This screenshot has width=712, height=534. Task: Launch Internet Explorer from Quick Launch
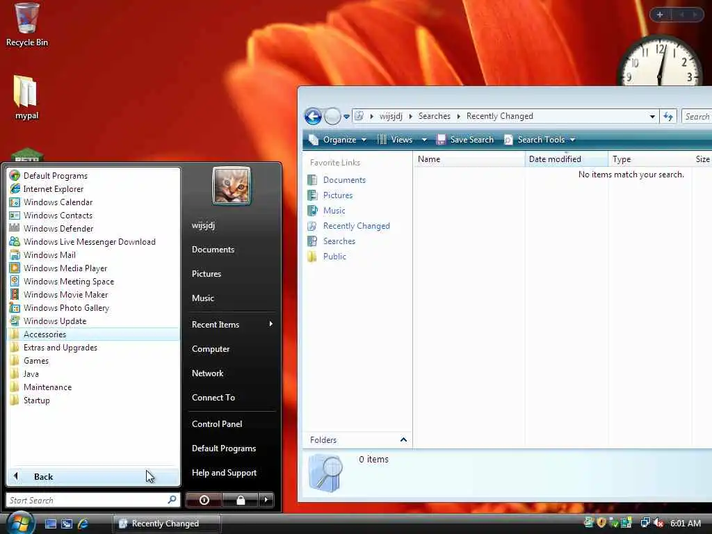[x=83, y=524]
